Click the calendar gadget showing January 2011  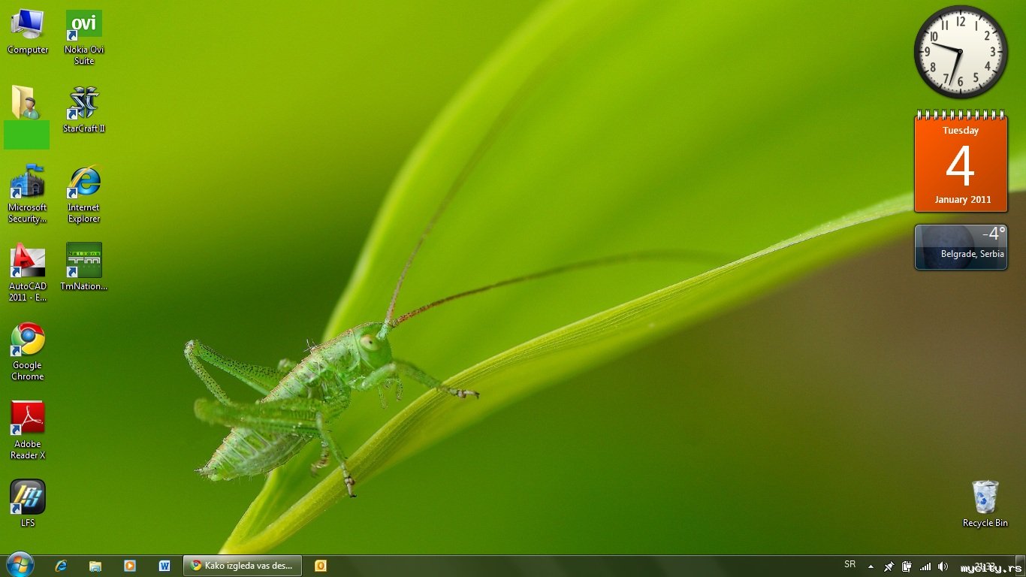tap(961, 162)
